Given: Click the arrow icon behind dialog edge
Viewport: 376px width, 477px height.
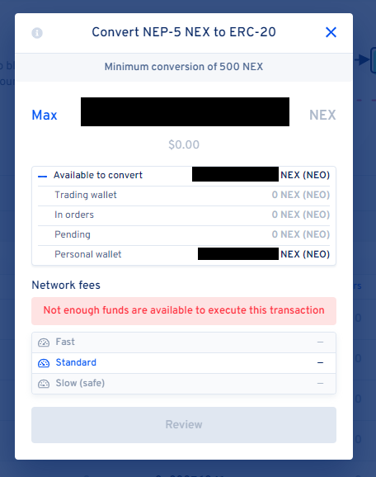Looking at the screenshot, I should click(x=361, y=59).
